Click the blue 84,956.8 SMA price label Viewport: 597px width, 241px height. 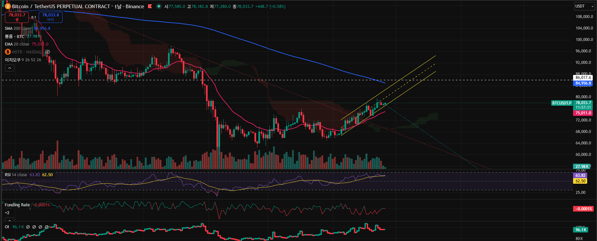point(583,83)
